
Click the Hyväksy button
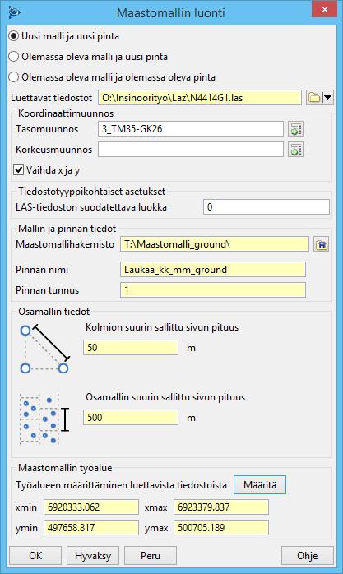click(93, 556)
